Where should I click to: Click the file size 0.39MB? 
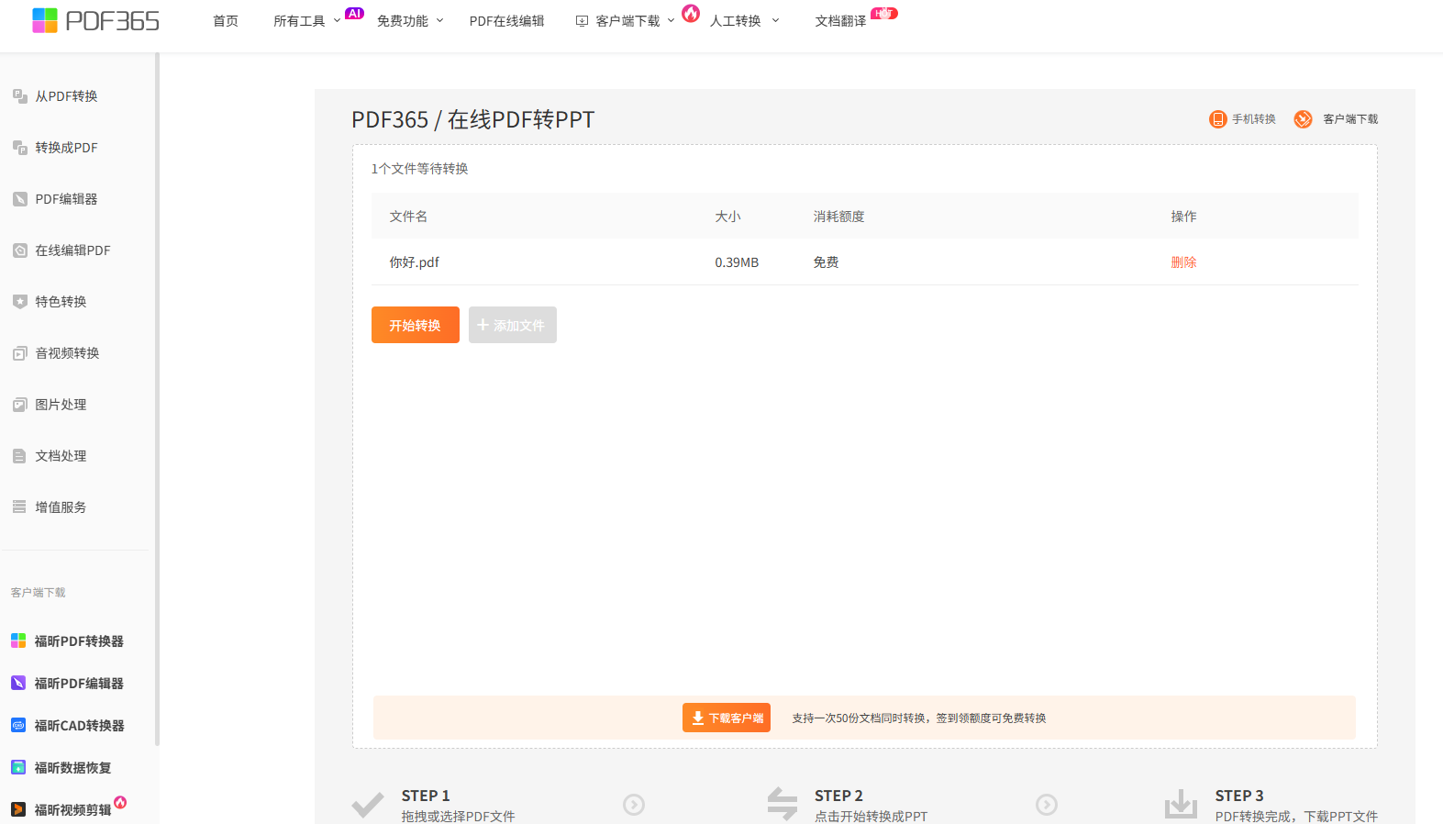tap(737, 262)
